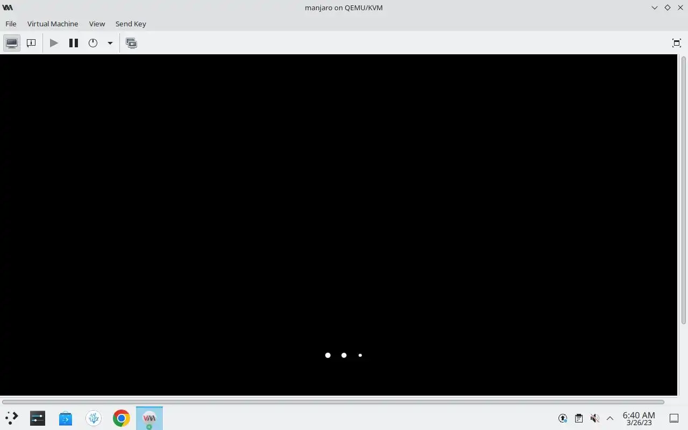Open the File menu
This screenshot has width=688, height=430.
point(11,24)
